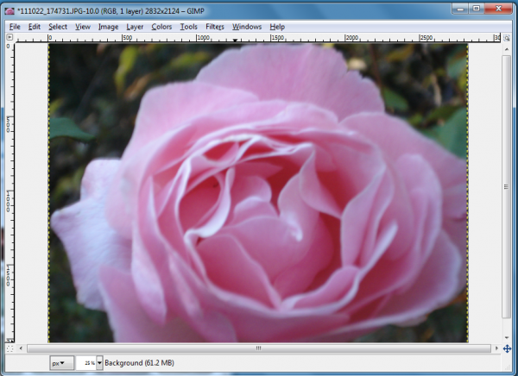Minimize the GIMP window
Image resolution: width=518 pixels, height=376 pixels.
pyautogui.click(x=460, y=9)
